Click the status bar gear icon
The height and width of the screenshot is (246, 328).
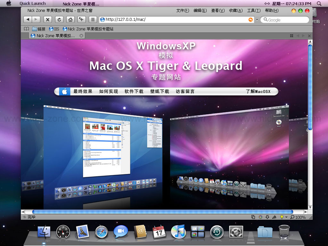coord(260,217)
